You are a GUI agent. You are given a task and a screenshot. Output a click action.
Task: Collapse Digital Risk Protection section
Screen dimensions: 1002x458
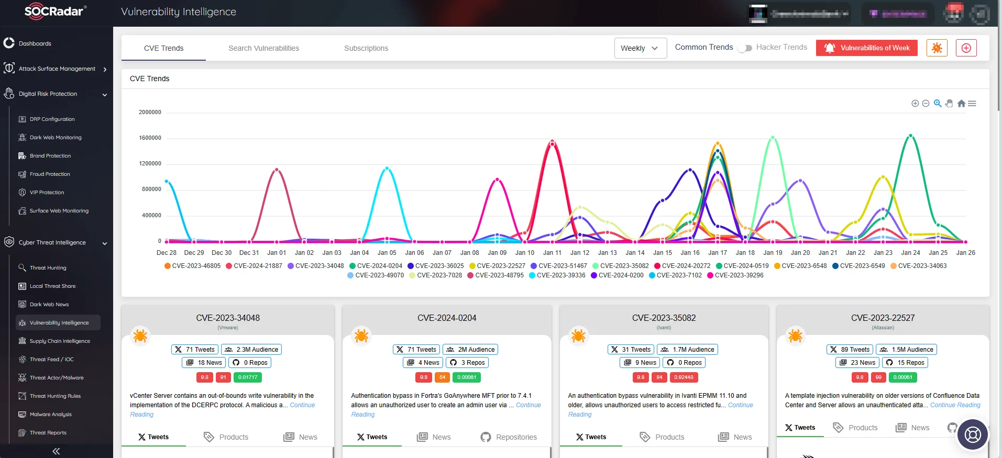coord(57,94)
